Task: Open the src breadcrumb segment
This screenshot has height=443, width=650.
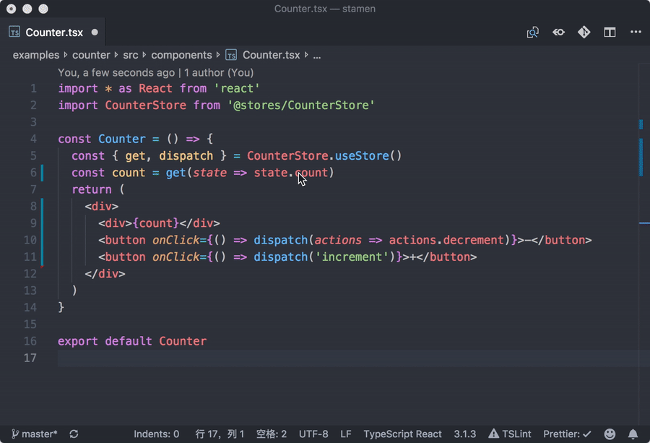Action: tap(131, 55)
